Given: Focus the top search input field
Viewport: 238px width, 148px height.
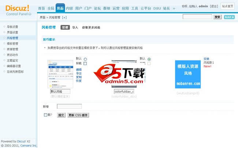Looking at the screenshot, I should (197, 17).
